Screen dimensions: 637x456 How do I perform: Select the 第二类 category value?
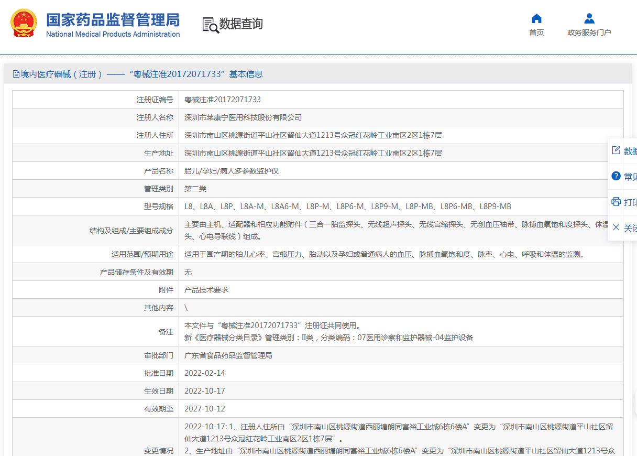[x=195, y=189]
